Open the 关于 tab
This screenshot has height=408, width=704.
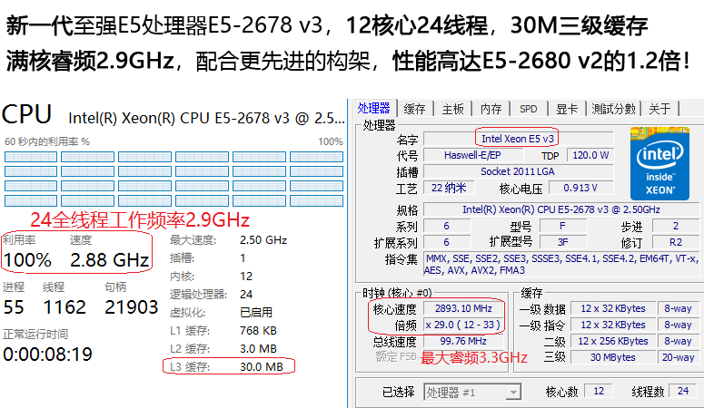659,109
